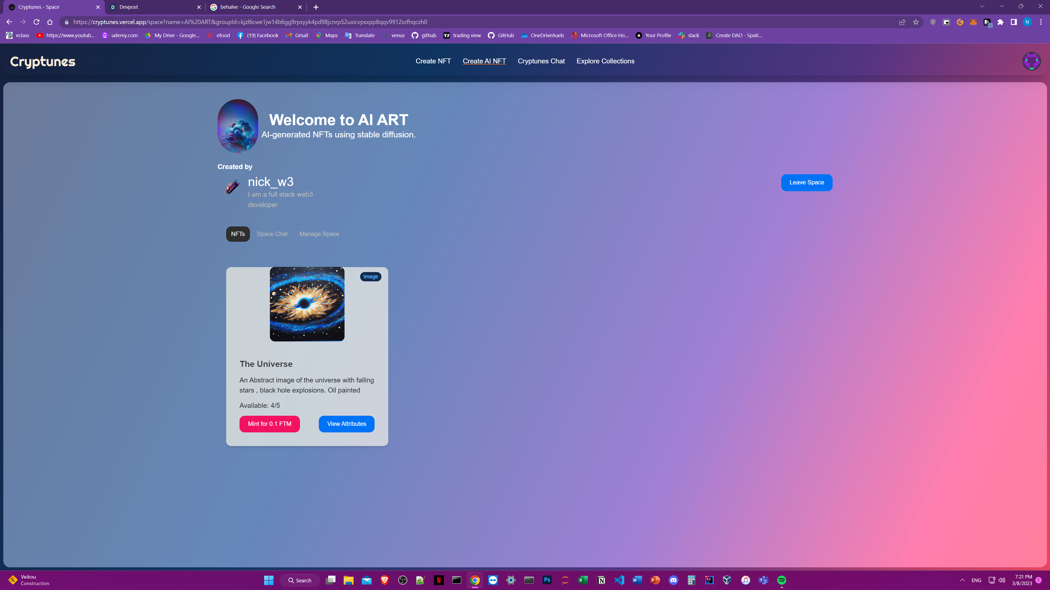Open Chrome three-dot menu
Screen dimensions: 1050x590
click(x=1041, y=22)
